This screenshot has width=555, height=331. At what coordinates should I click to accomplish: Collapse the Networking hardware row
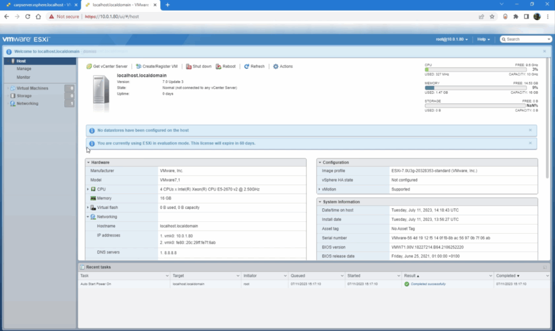tap(88, 217)
